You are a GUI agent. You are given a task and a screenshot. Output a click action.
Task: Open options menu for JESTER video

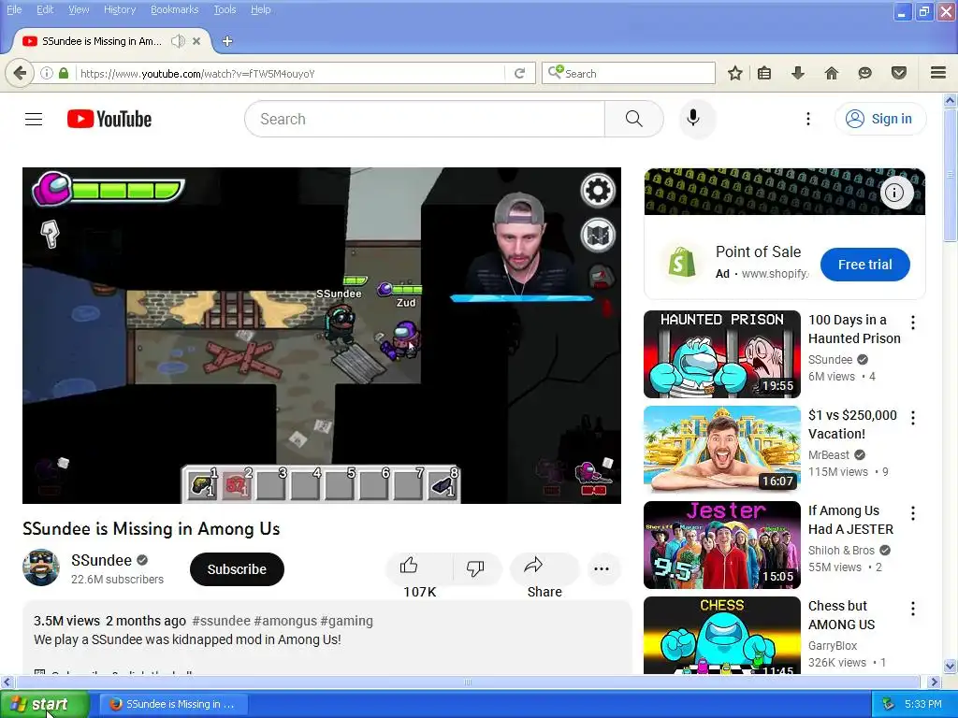coord(913,513)
